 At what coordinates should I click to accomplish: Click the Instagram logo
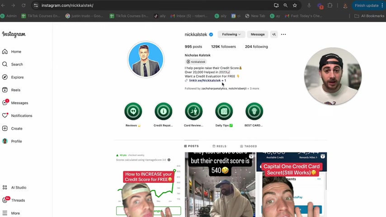14,34
